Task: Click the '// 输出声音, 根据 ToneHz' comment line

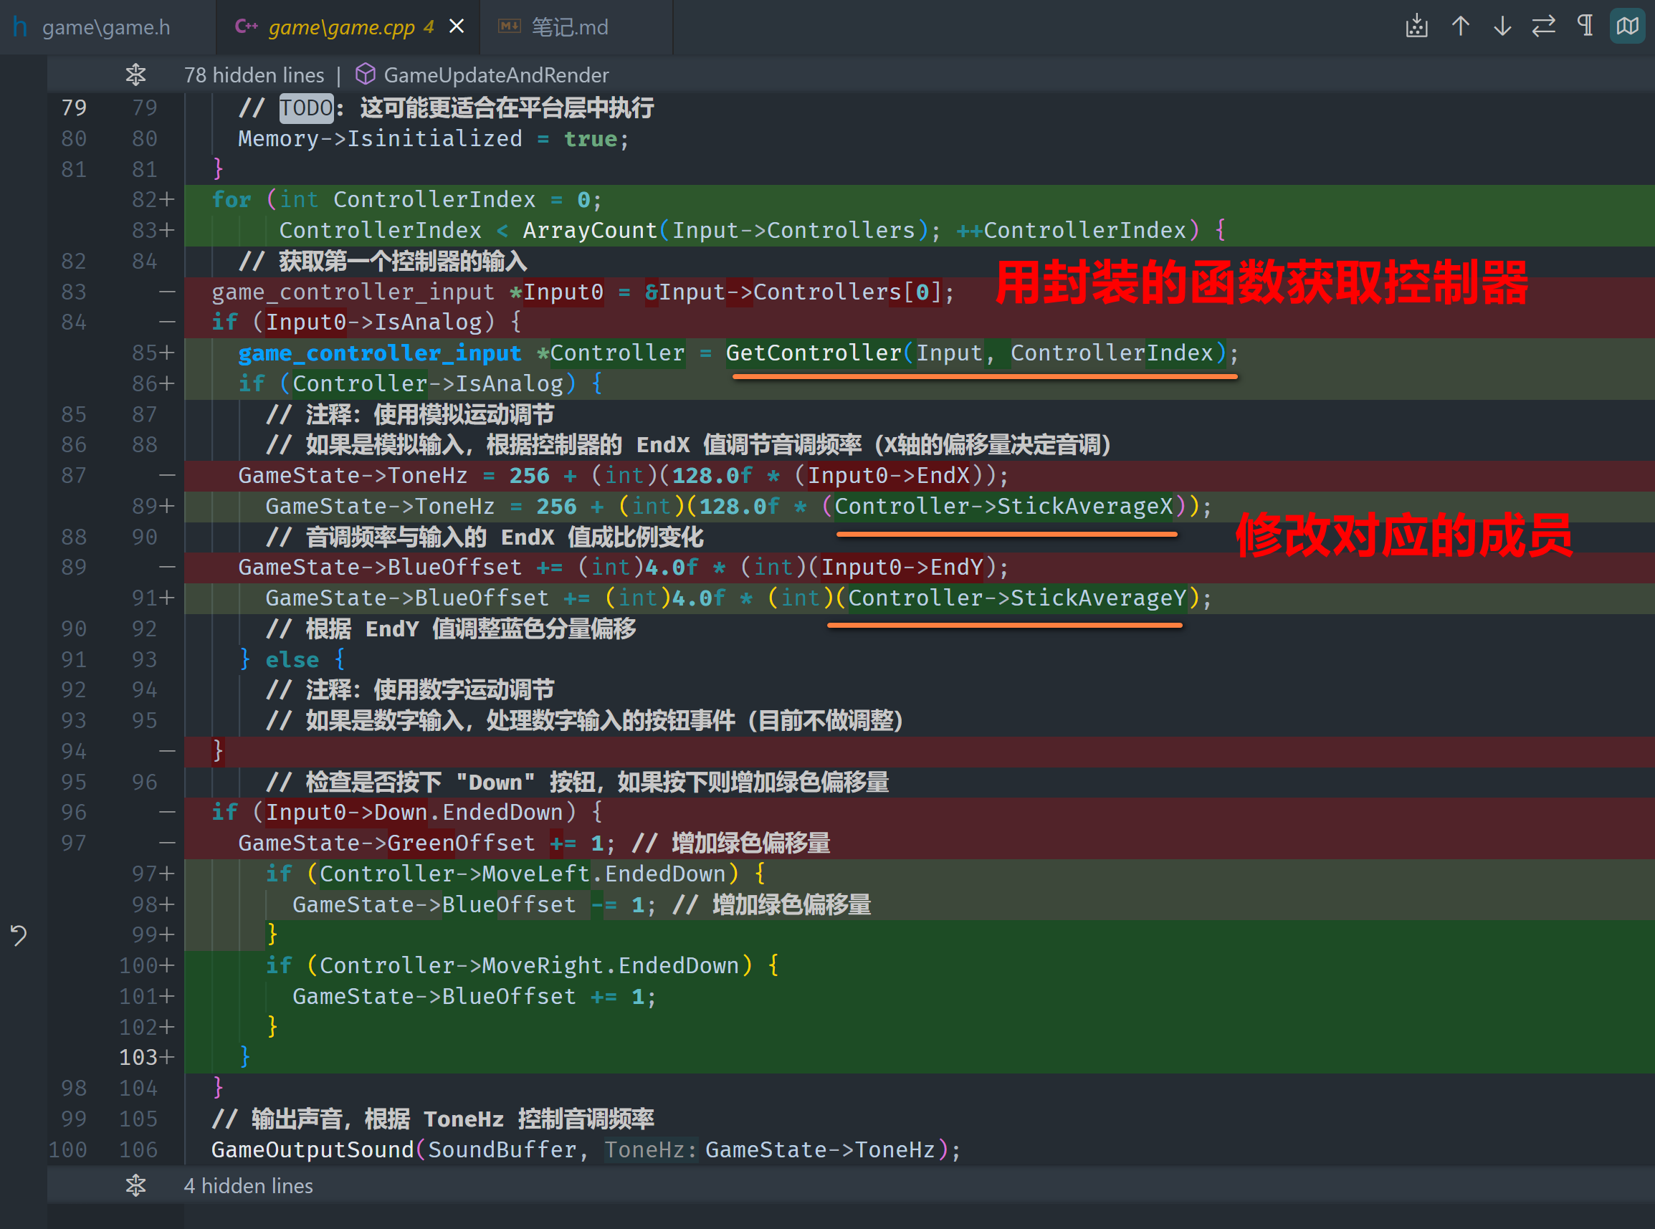Action: (432, 1119)
